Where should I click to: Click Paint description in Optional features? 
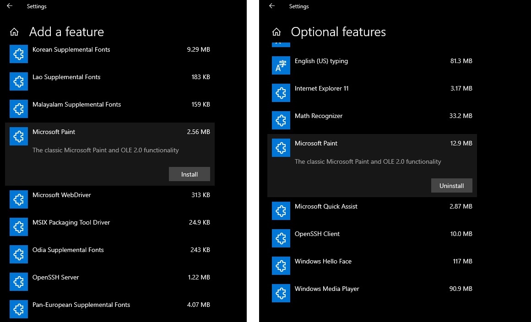click(368, 161)
